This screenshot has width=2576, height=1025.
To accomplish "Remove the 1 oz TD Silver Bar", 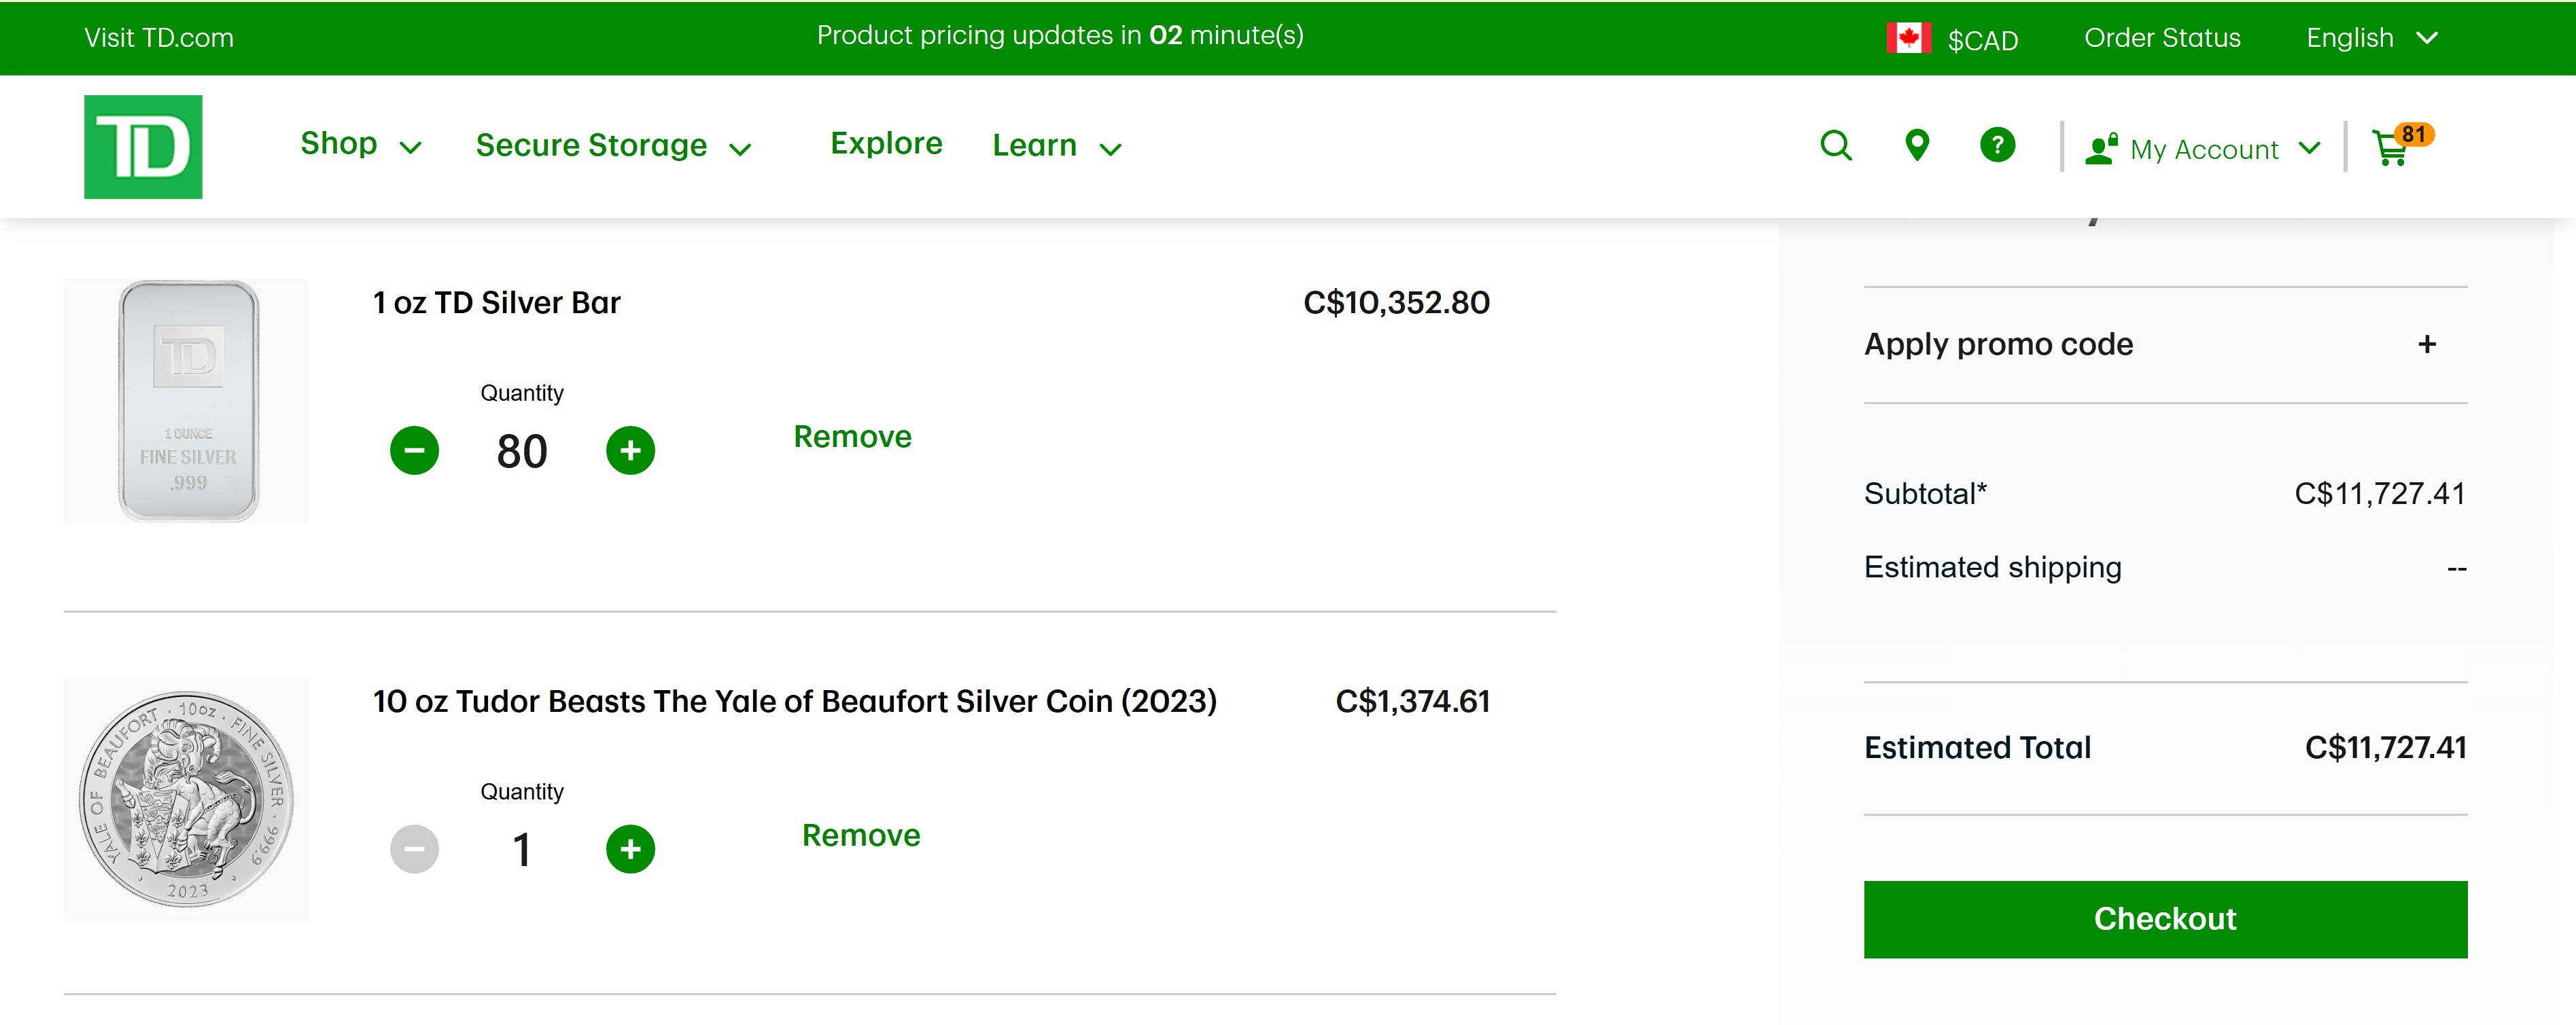I will (x=852, y=437).
